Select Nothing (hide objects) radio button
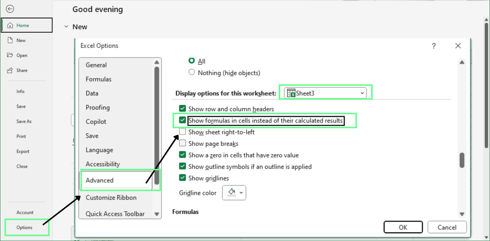The width and height of the screenshot is (490, 241). tap(192, 72)
